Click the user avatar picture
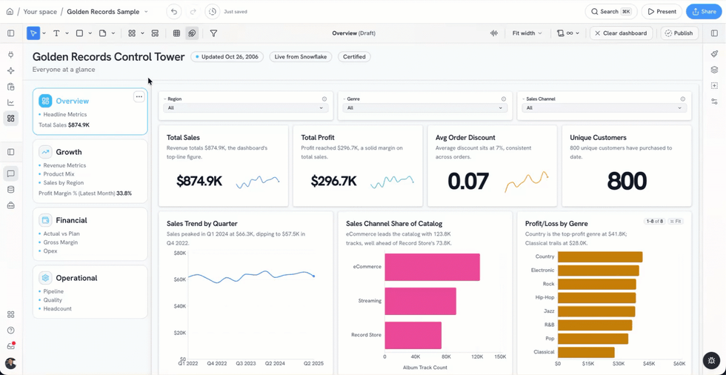726x375 pixels. pyautogui.click(x=11, y=363)
